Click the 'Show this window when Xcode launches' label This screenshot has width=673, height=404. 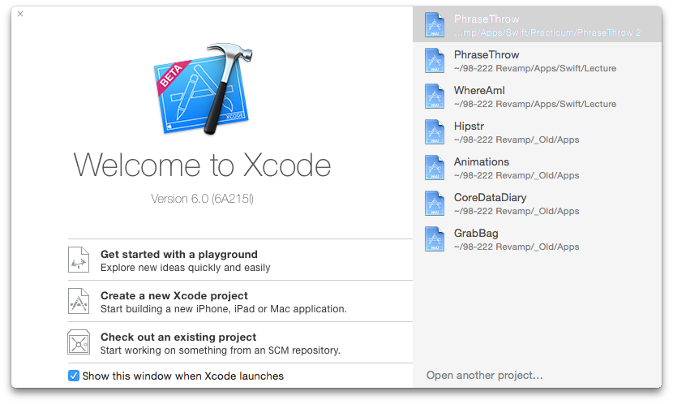[x=182, y=376]
